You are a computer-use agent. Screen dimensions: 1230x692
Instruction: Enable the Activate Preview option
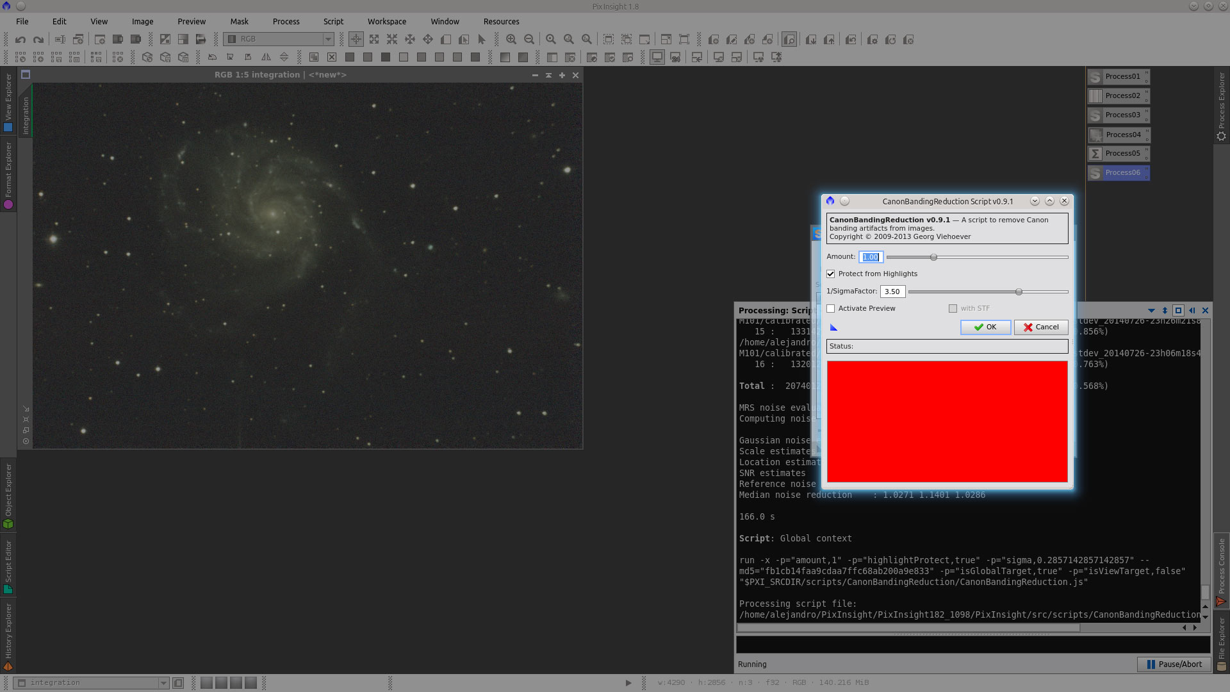[x=831, y=308]
